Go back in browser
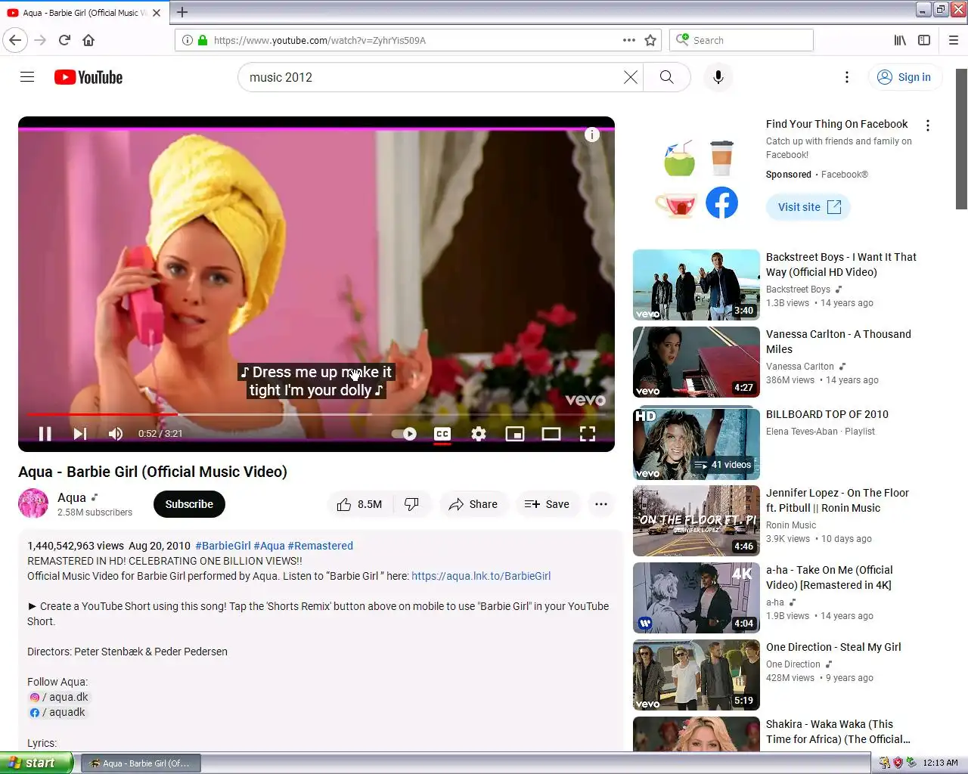 coord(15,40)
